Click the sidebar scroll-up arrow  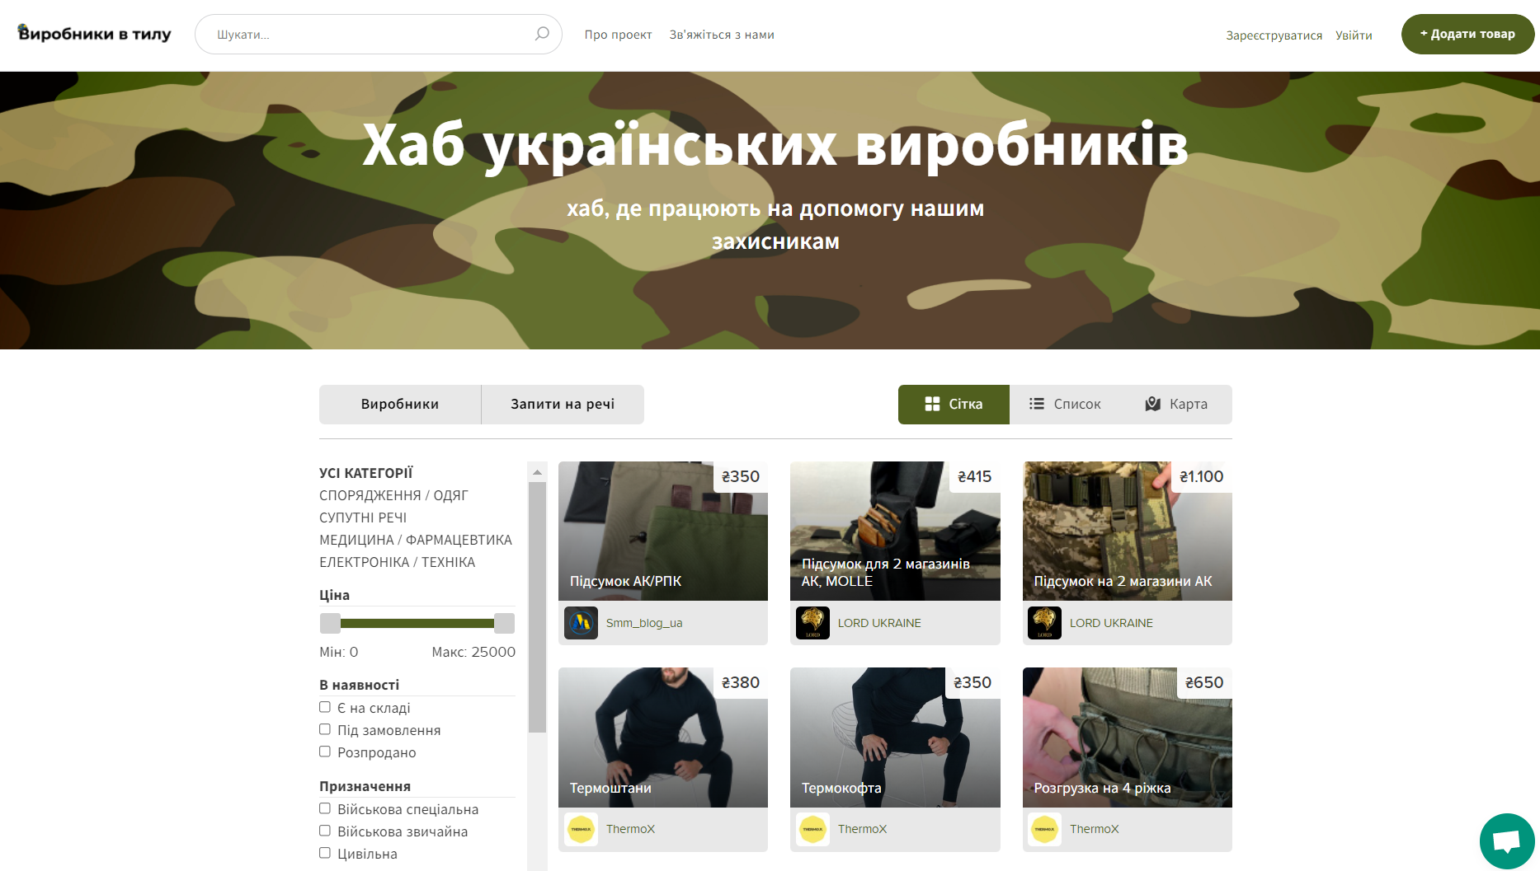[x=537, y=472]
